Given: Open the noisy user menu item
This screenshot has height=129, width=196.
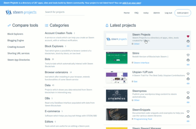Looking at the screenshot, I should click(x=146, y=13).
